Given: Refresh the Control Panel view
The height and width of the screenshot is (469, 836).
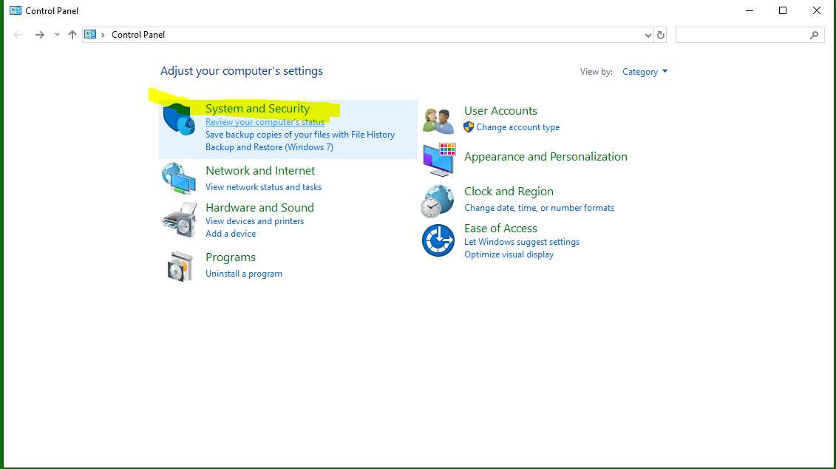Looking at the screenshot, I should point(661,36).
